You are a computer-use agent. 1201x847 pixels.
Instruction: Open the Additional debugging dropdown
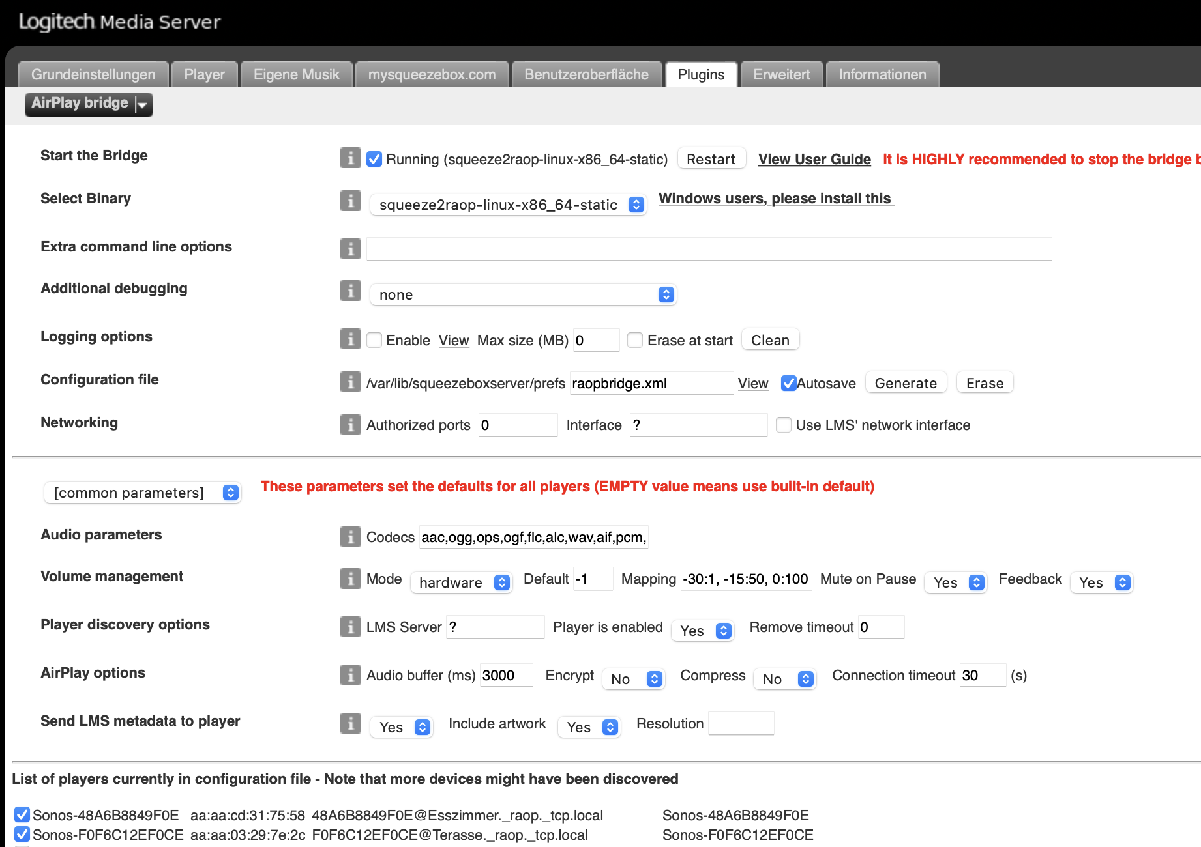[x=523, y=294]
